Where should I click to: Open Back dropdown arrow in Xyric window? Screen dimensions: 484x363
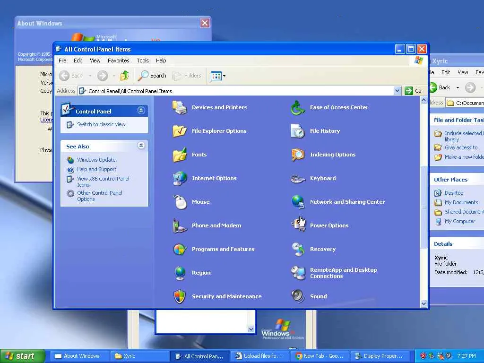pyautogui.click(x=458, y=87)
